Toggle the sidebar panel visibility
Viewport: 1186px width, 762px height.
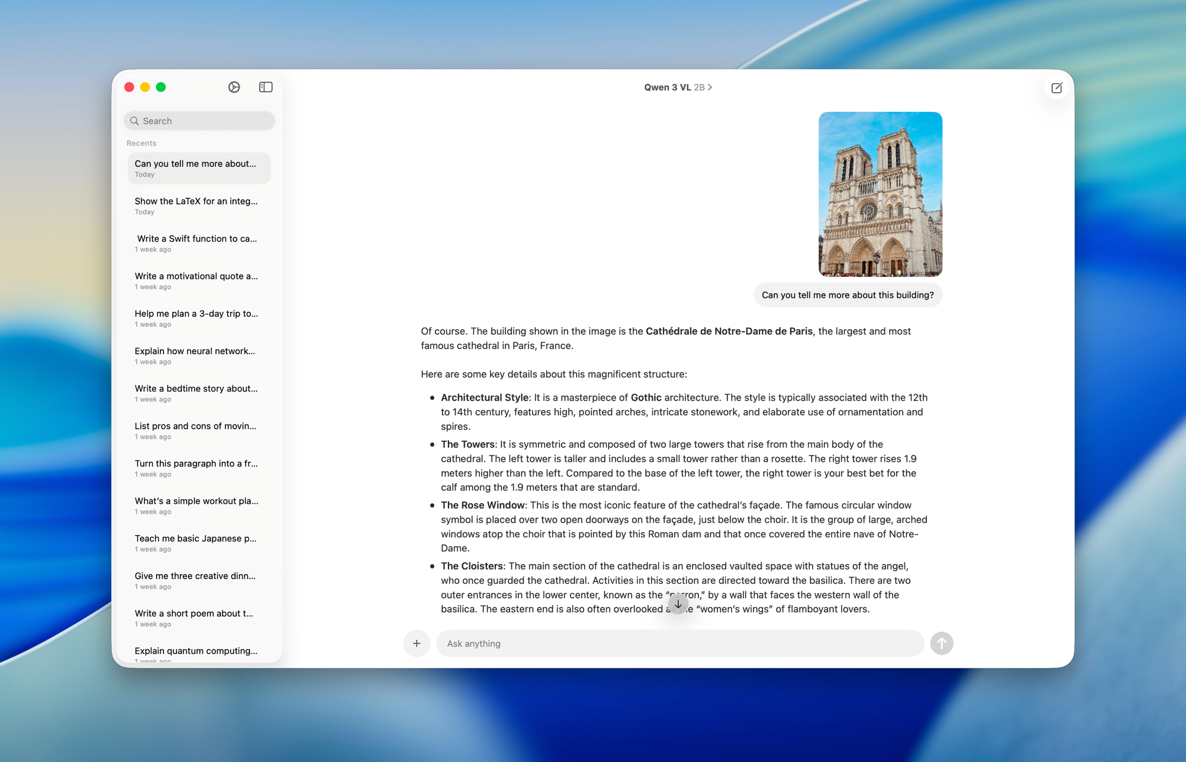266,87
